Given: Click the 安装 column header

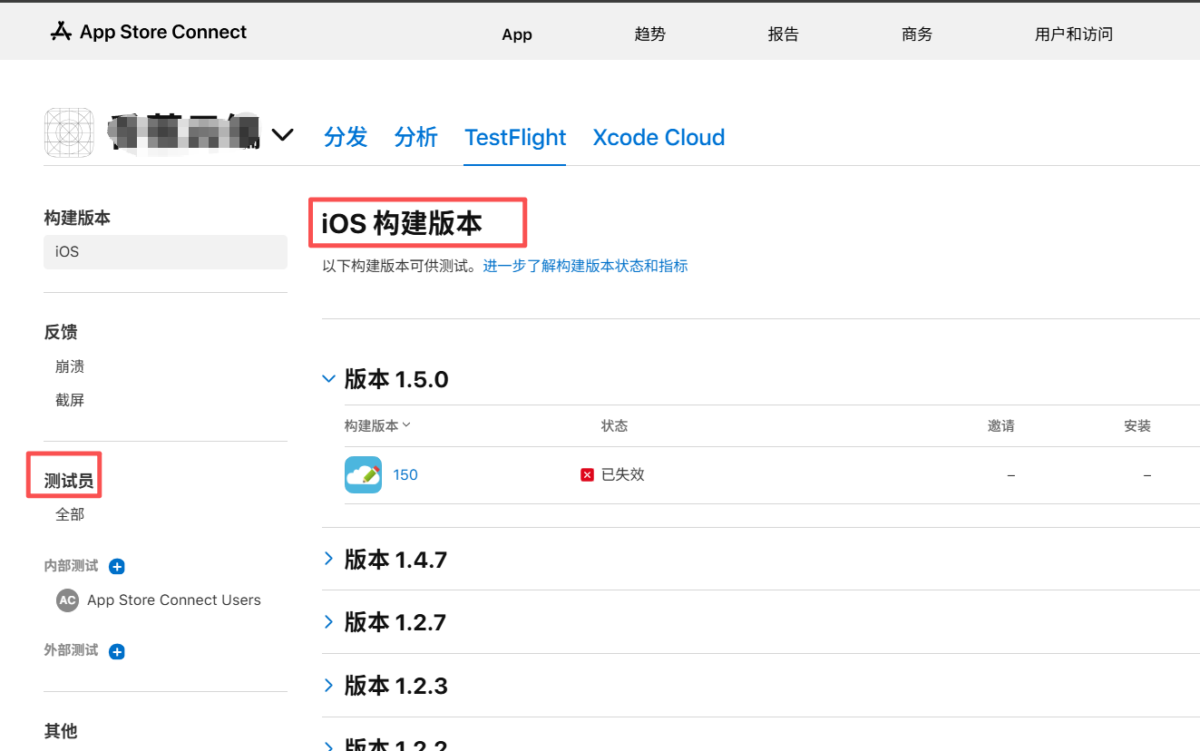Looking at the screenshot, I should (1137, 425).
